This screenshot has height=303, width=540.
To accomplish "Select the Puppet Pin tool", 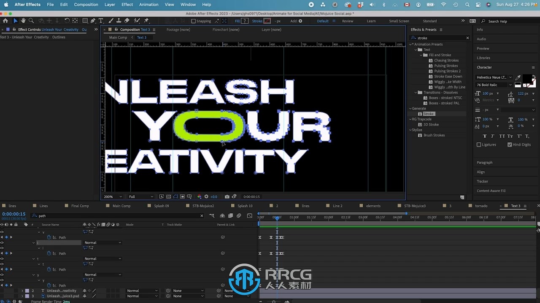I will click(x=146, y=21).
